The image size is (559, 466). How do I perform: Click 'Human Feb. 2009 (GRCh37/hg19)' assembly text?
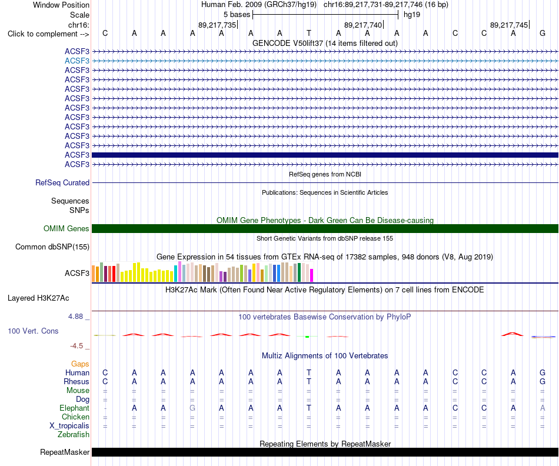(258, 5)
